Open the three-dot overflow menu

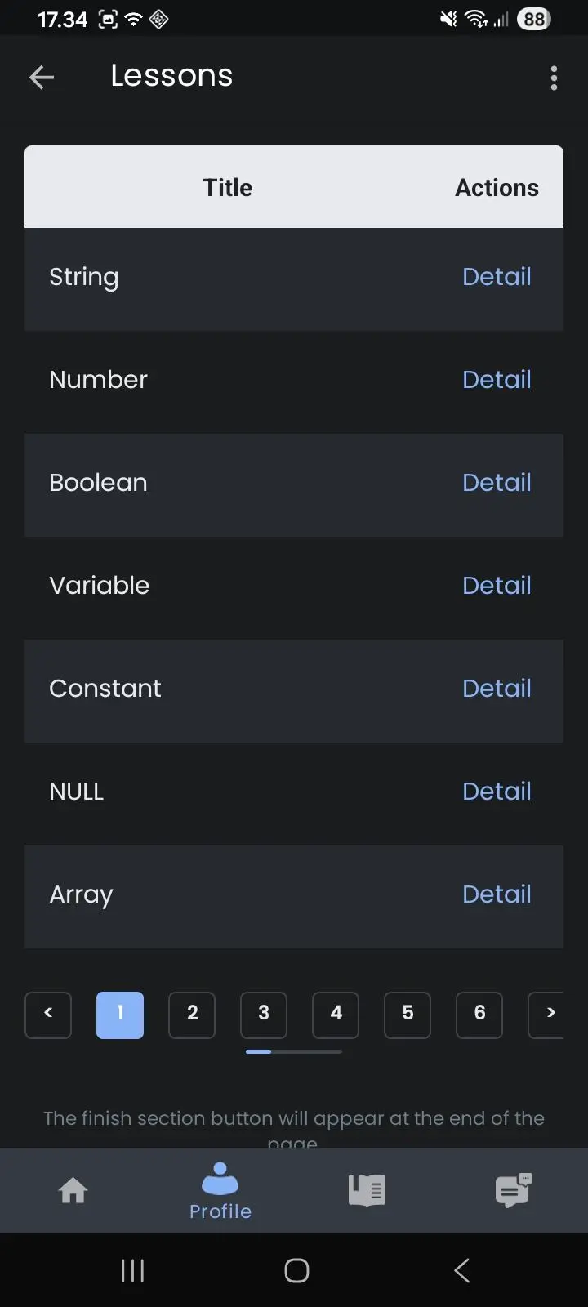(x=554, y=78)
